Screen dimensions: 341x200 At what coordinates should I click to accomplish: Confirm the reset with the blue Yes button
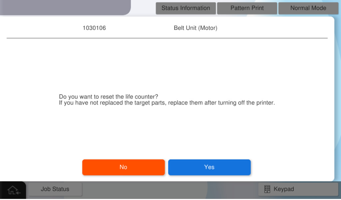pos(209,167)
